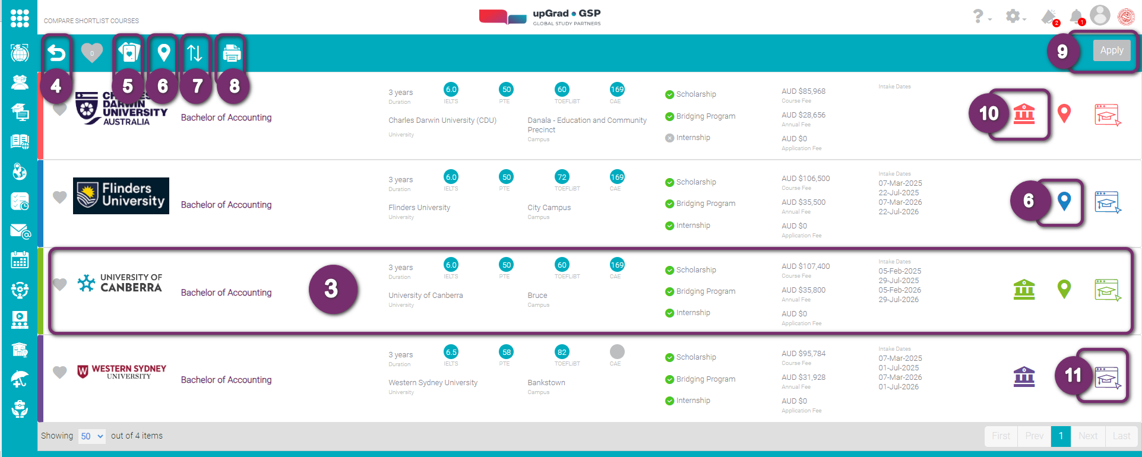Click the Apply button
Screen dimensions: 1142x457
[x=1111, y=50]
